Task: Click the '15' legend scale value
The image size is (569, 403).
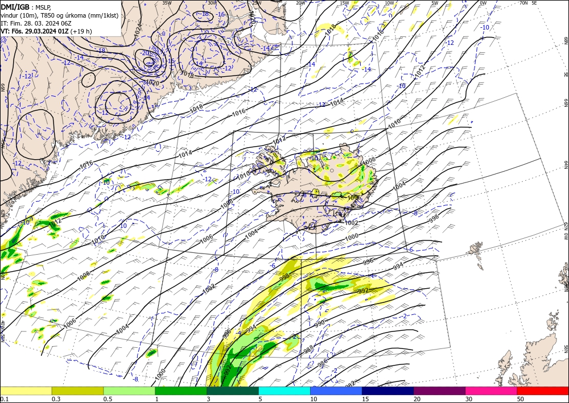Action: tap(365, 399)
